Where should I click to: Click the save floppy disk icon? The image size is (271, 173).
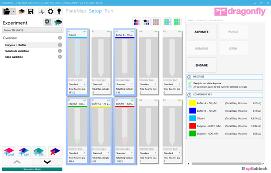pos(31,12)
